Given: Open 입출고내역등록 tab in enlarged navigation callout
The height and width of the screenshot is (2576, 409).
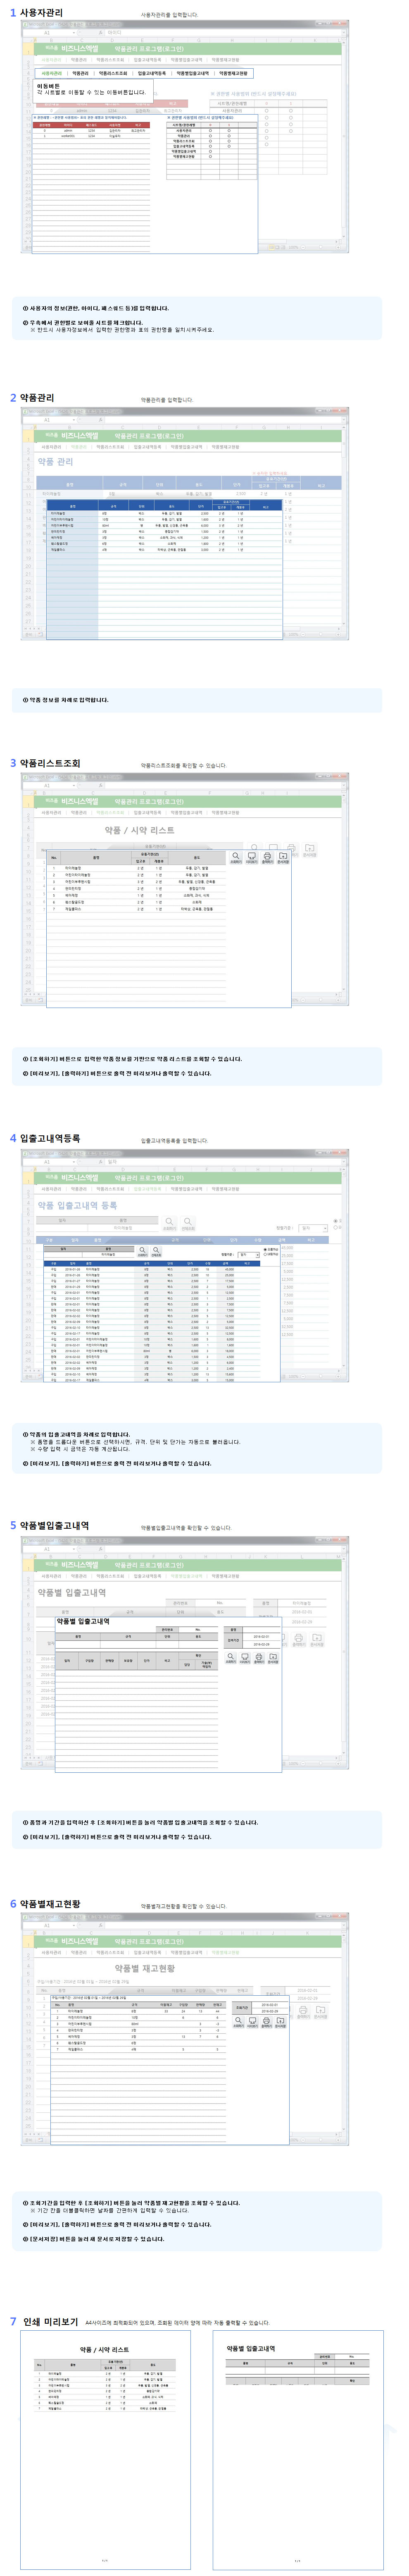Looking at the screenshot, I should coord(152,73).
